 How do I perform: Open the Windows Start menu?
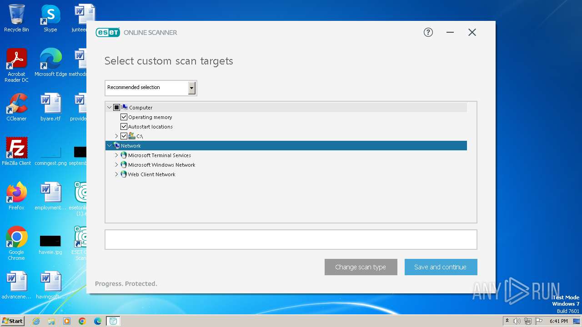12,321
